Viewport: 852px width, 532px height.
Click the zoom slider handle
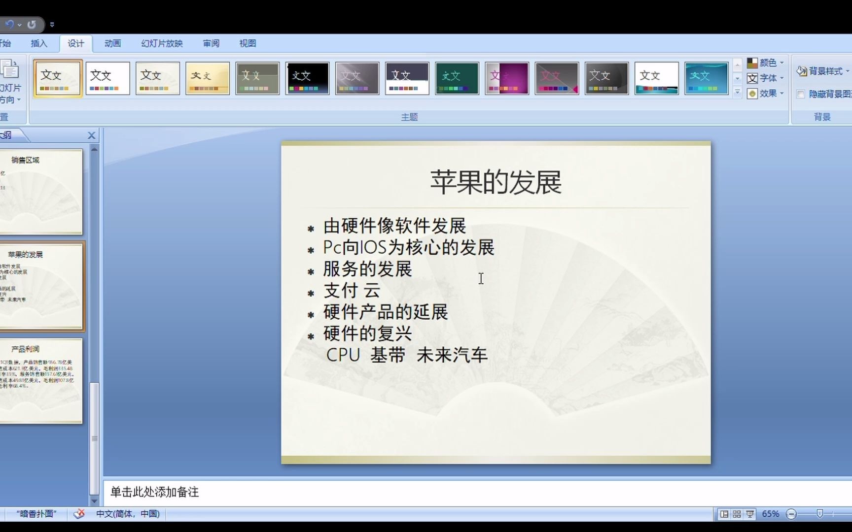pyautogui.click(x=819, y=514)
